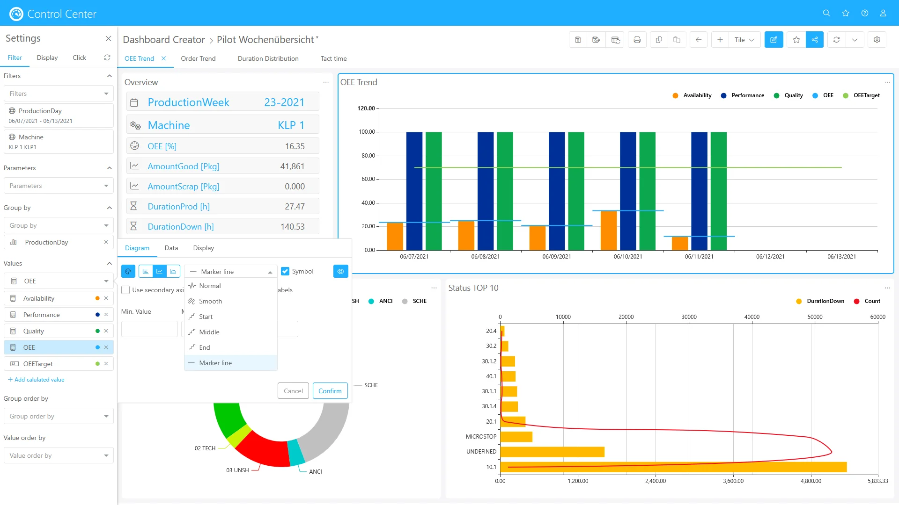The image size is (899, 505).
Task: Select the bar chart type icon
Action: (x=146, y=271)
